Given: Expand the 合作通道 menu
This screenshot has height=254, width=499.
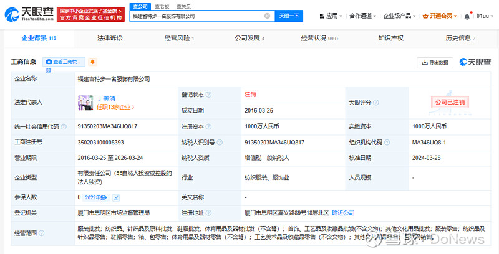Looking at the screenshot, I should 362,16.
